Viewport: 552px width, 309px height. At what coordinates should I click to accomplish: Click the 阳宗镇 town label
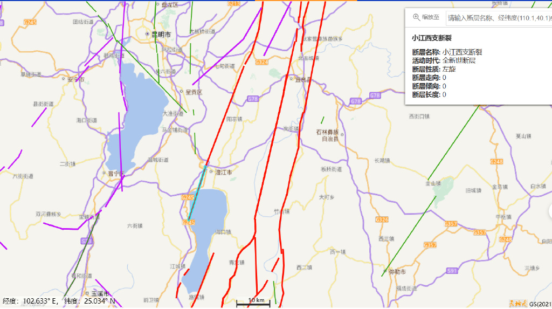[234, 119]
